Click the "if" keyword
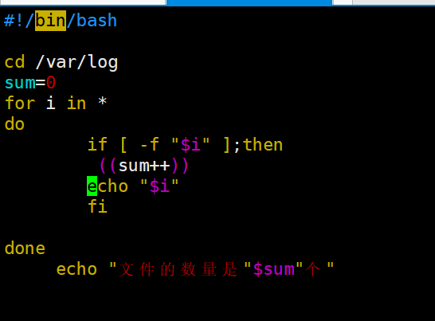 tap(97, 144)
